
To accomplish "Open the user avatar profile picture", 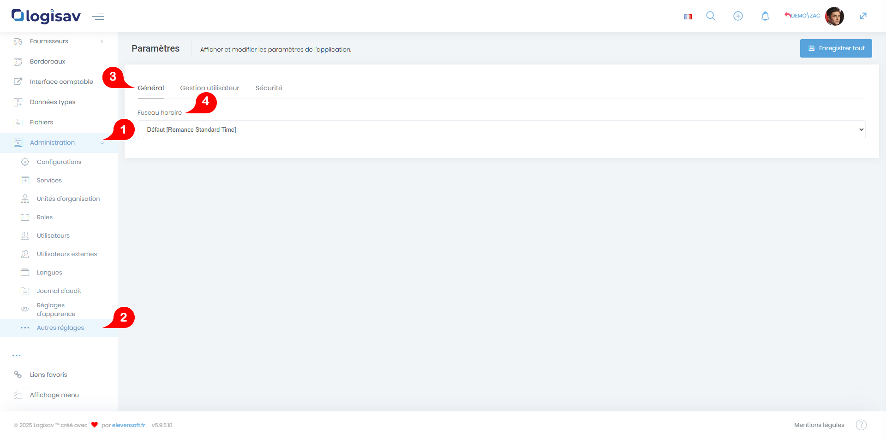I will (834, 16).
